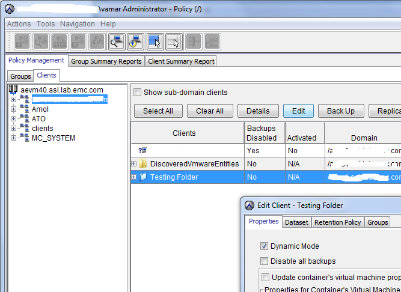This screenshot has height=292, width=401.
Task: Sort by the Backups Disabled column header
Action: 265,133
